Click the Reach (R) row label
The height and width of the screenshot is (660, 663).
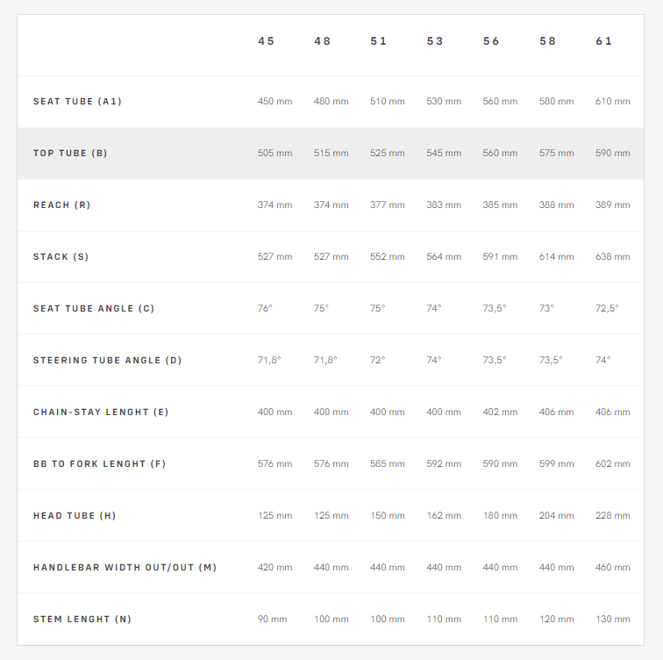(62, 205)
